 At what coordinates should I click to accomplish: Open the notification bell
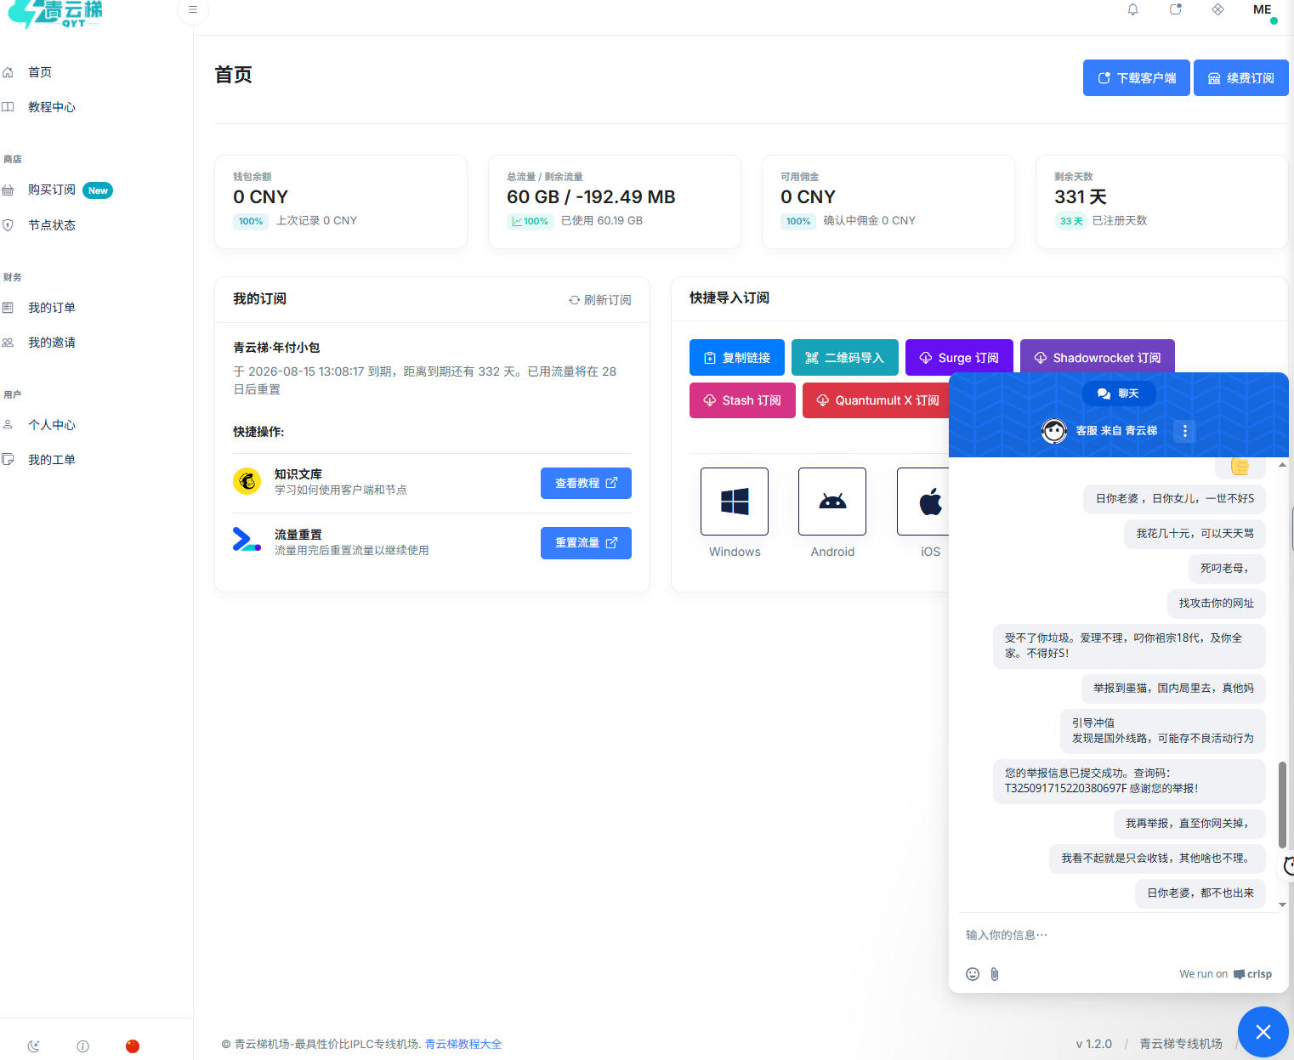pos(1132,9)
